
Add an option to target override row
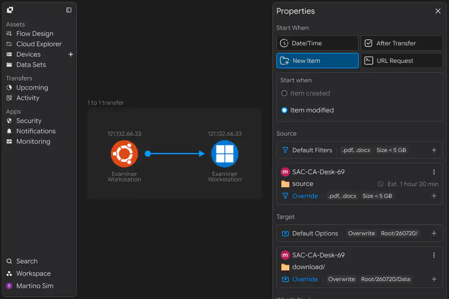(x=434, y=279)
